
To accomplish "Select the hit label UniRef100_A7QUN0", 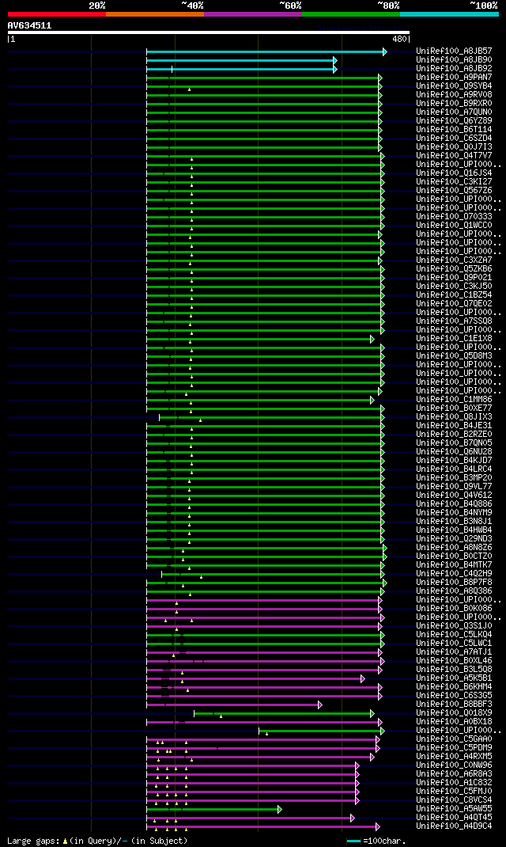I will coord(454,112).
